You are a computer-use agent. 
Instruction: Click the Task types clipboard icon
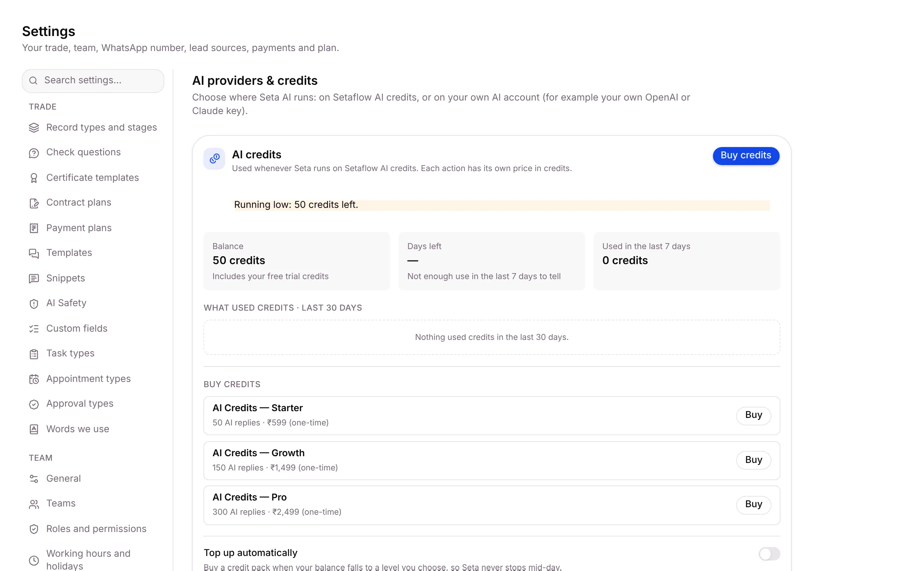[x=34, y=354]
